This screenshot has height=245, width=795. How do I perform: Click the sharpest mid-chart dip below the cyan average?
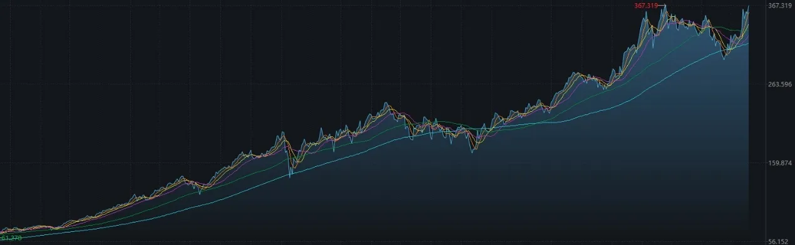290,176
